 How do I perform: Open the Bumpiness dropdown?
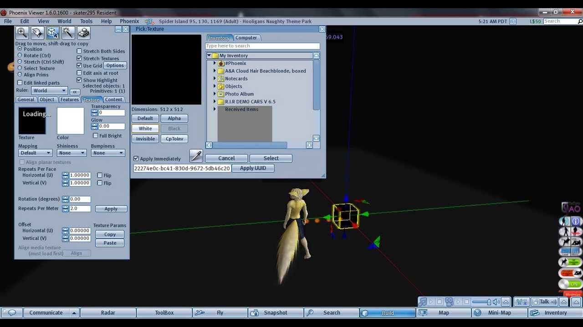[x=108, y=153]
